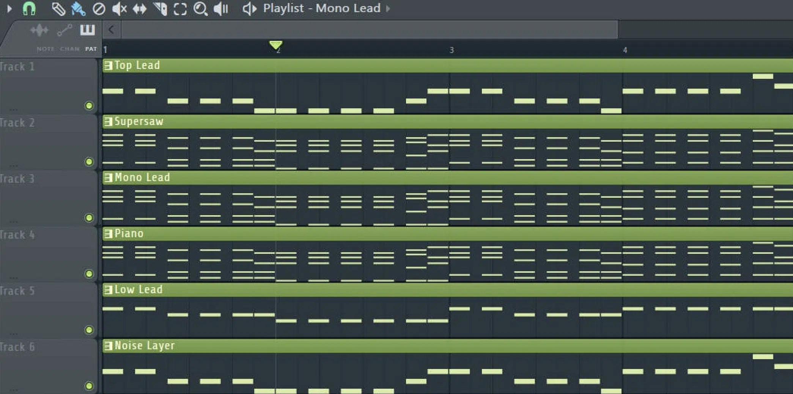This screenshot has width=793, height=394.
Task: Open the Playlist options menu arrow
Action: 9,8
